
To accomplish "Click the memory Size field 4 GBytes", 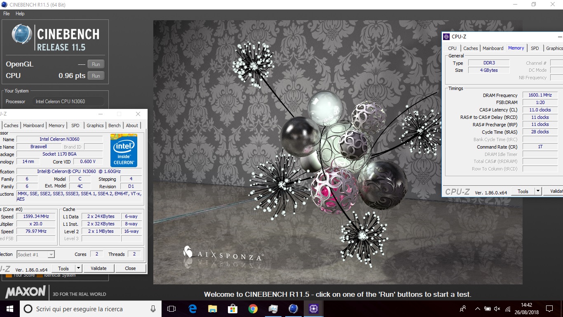I will pos(489,71).
